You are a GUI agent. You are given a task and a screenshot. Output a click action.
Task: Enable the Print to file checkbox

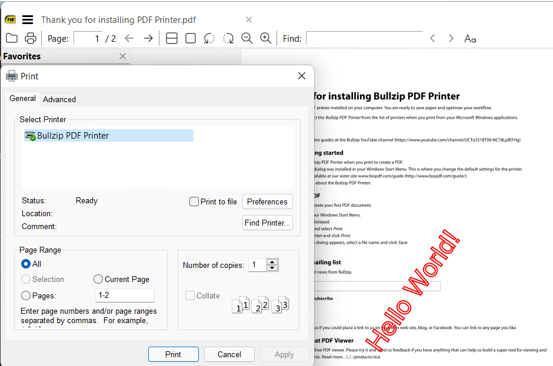click(194, 202)
